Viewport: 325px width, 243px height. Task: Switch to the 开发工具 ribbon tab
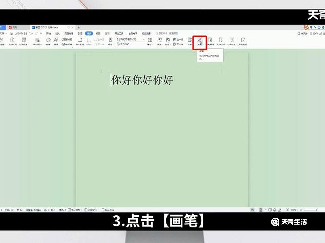tap(119, 33)
